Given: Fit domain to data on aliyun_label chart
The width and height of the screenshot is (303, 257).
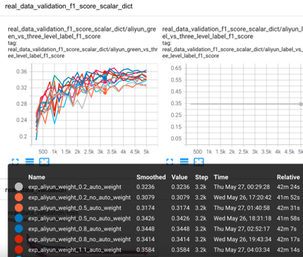Looking at the screenshot, I should 199,162.
